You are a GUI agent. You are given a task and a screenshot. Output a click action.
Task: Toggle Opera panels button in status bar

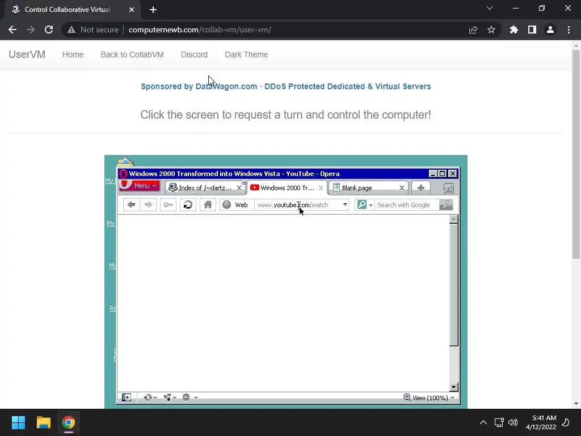tap(127, 397)
